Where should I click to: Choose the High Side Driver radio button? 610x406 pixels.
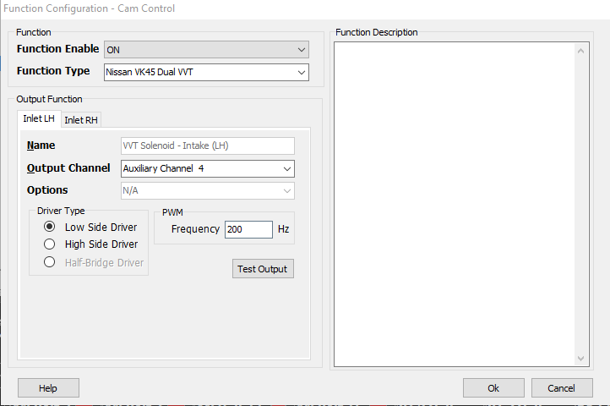click(x=50, y=244)
